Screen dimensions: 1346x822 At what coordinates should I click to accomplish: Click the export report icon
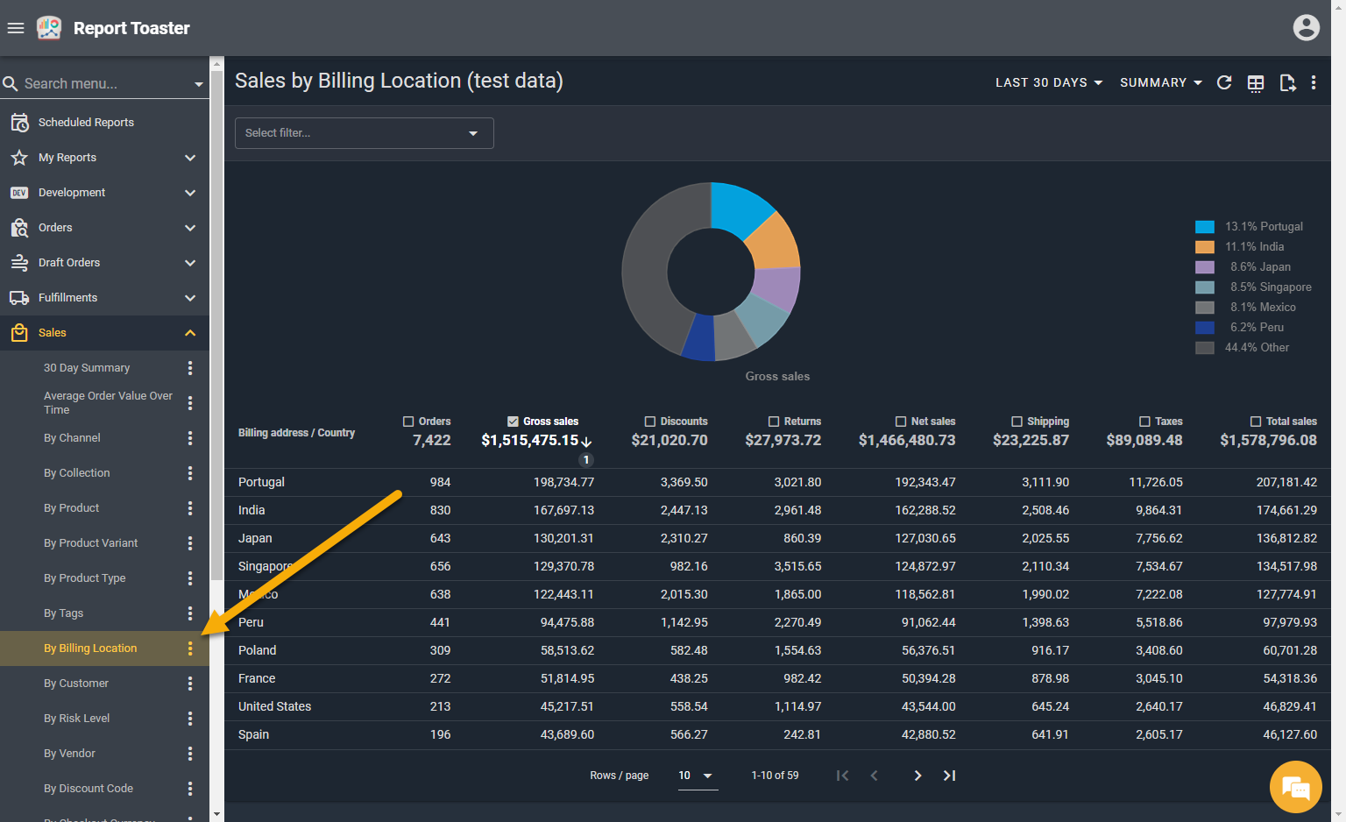(1286, 83)
